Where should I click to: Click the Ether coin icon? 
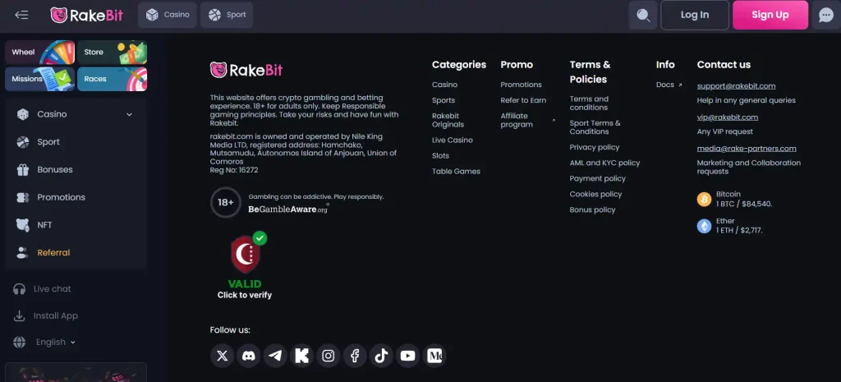pos(704,226)
